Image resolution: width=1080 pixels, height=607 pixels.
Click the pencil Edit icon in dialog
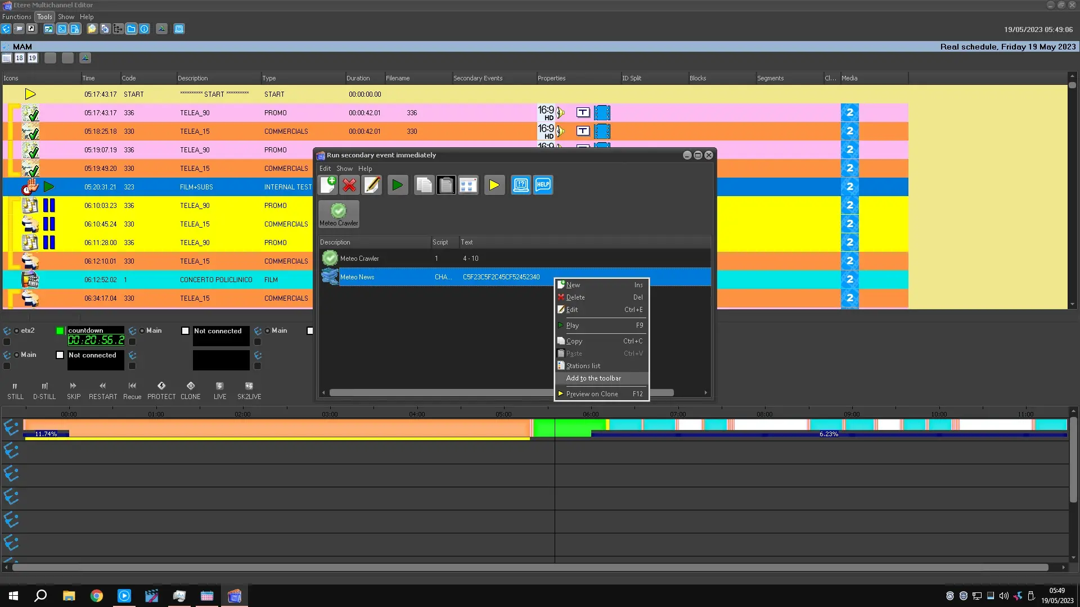pos(372,185)
